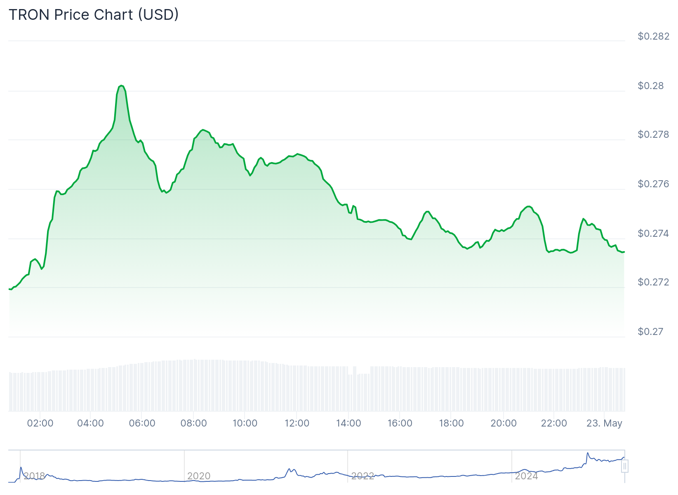
Task: Click the TRON Price Chart (USD) title
Action: (94, 14)
